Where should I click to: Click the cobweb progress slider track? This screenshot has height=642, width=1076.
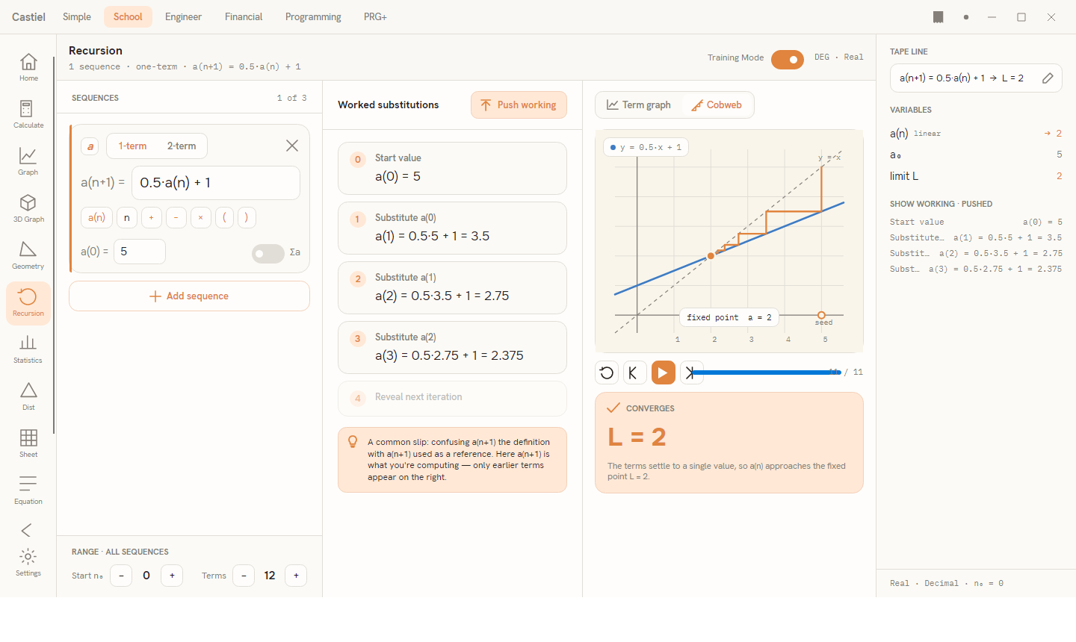point(767,373)
